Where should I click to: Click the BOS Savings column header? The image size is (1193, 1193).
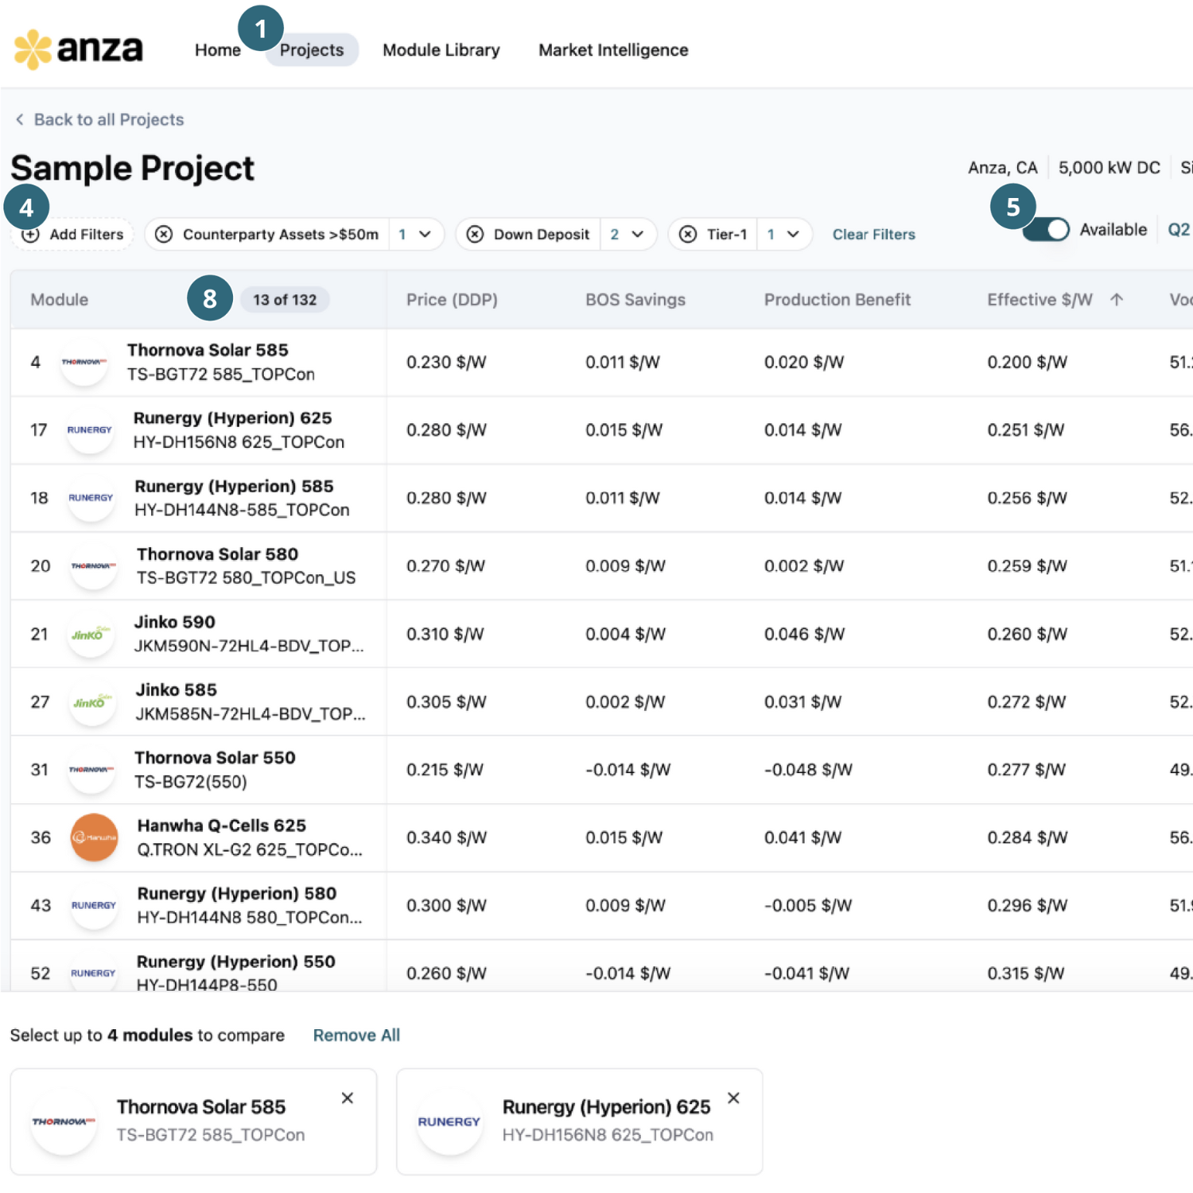[635, 300]
